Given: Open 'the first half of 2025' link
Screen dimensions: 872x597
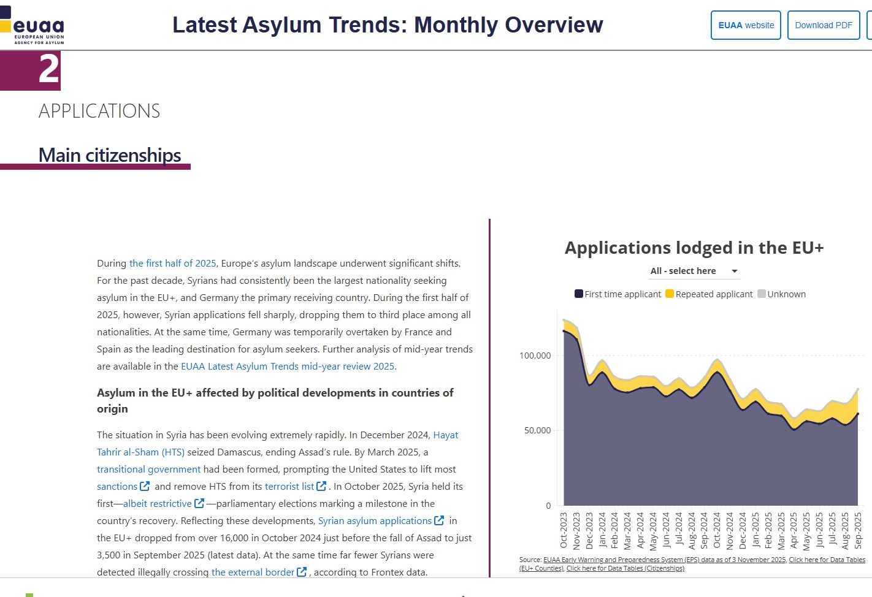Looking at the screenshot, I should (x=172, y=263).
